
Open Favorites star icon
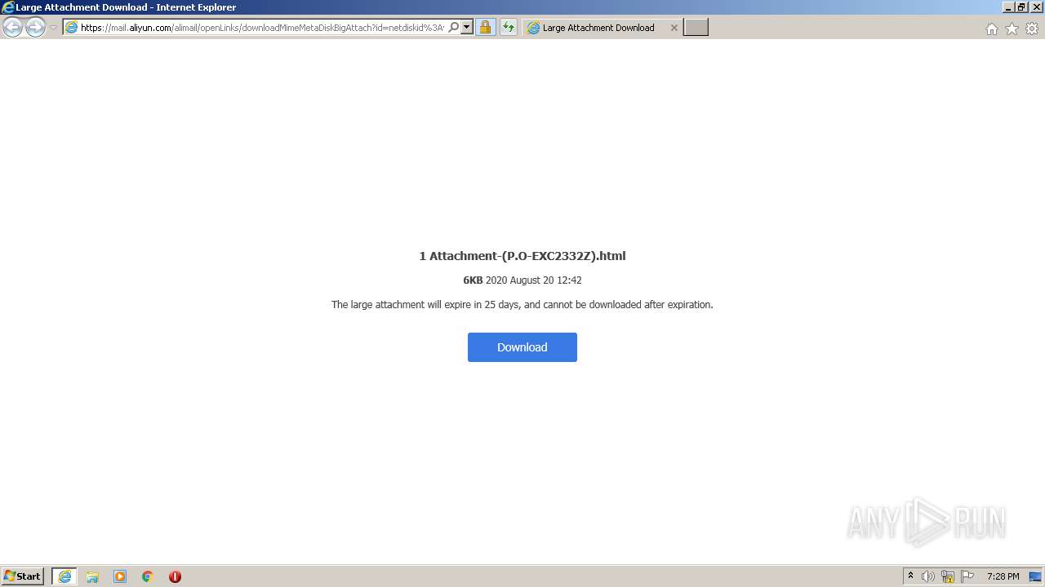pyautogui.click(x=1012, y=29)
